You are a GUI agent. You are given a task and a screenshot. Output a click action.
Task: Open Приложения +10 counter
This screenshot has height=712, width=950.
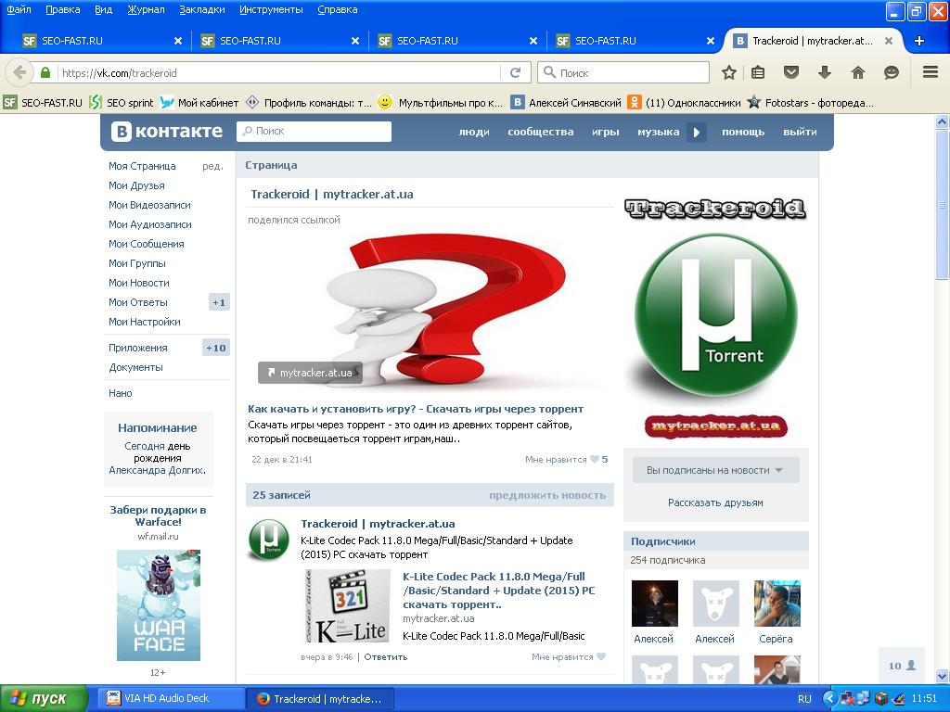[x=215, y=349]
